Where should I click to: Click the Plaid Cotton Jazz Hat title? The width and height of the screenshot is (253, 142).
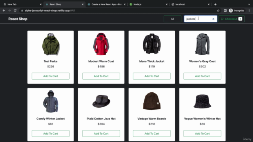coord(101,119)
